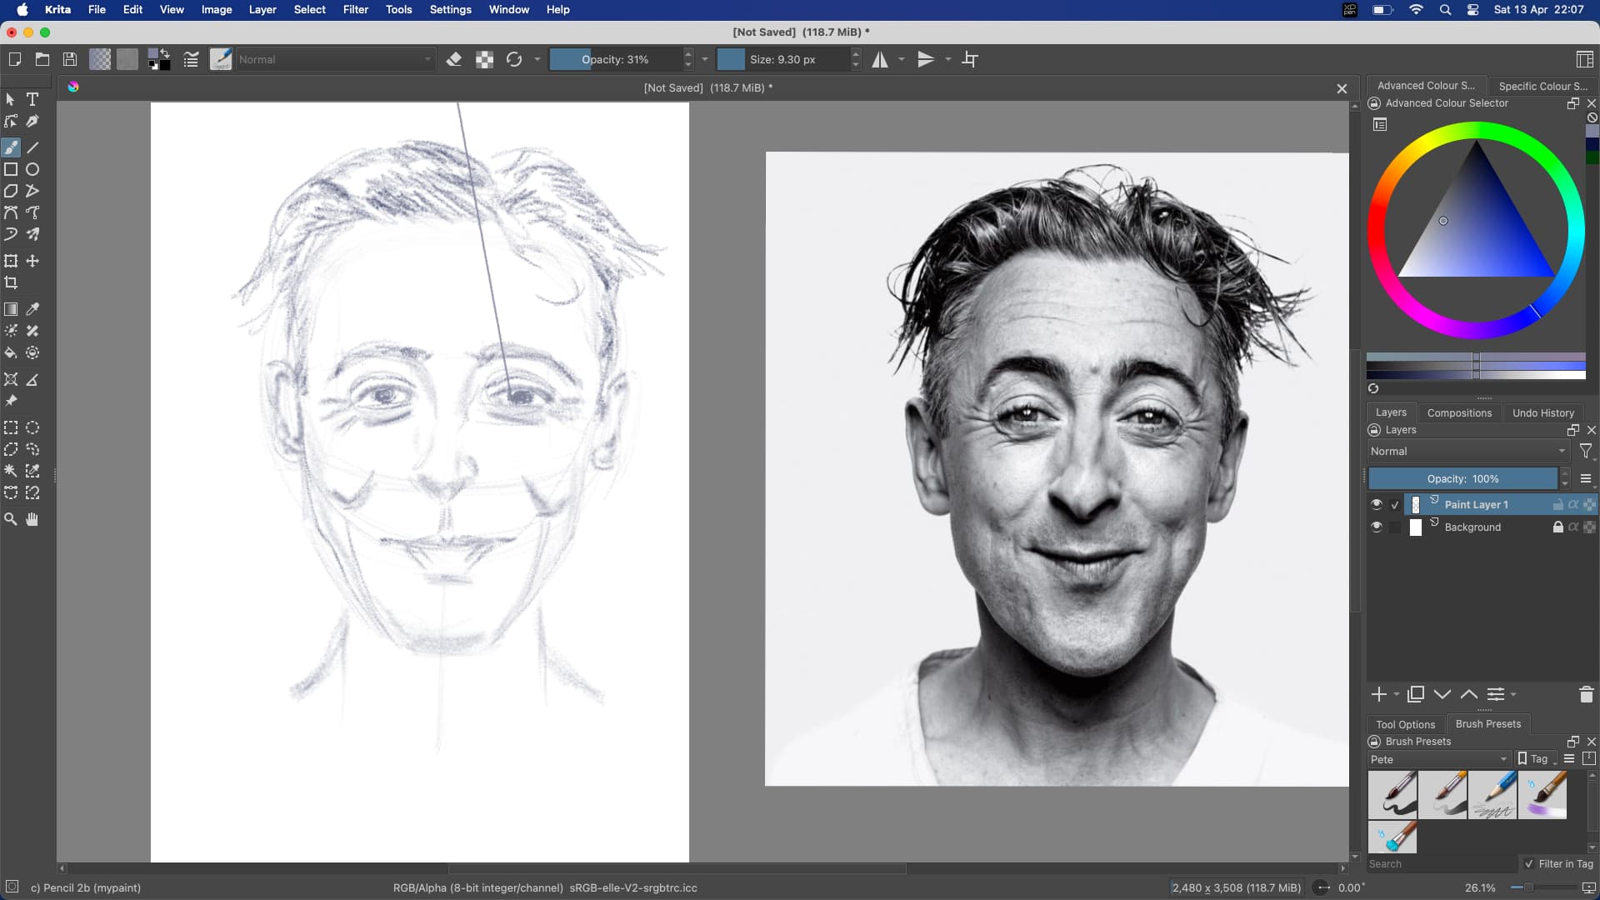Select the Text tool
The image size is (1600, 900).
pyautogui.click(x=32, y=99)
